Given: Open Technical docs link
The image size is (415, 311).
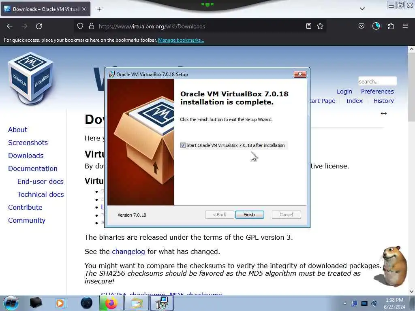Looking at the screenshot, I should [x=41, y=194].
